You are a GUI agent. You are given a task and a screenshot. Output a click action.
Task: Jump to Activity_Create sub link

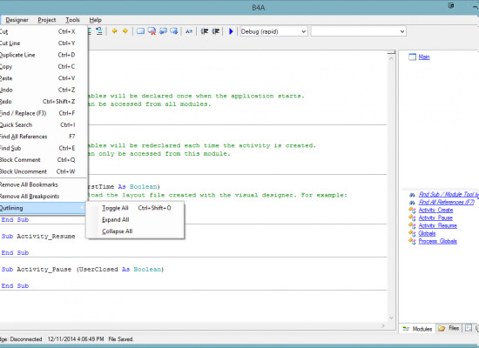click(x=435, y=210)
